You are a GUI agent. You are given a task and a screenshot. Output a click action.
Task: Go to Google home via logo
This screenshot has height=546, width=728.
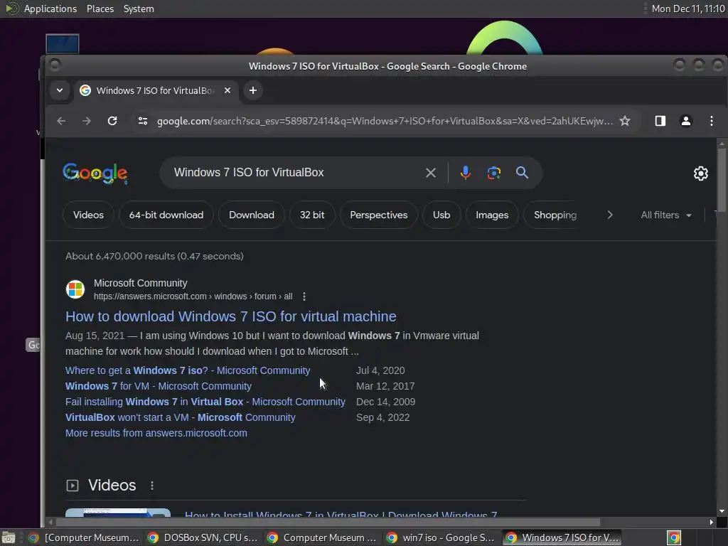[95, 173]
